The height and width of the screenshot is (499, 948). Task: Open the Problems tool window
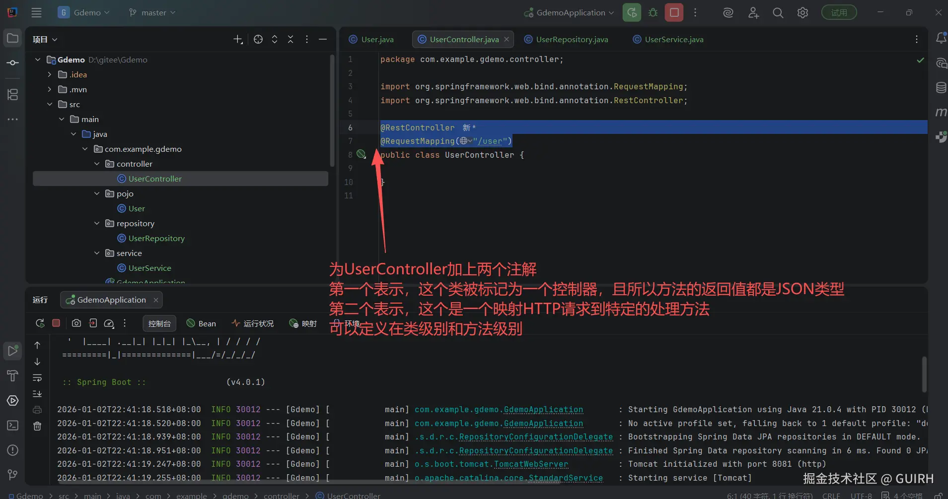12,450
